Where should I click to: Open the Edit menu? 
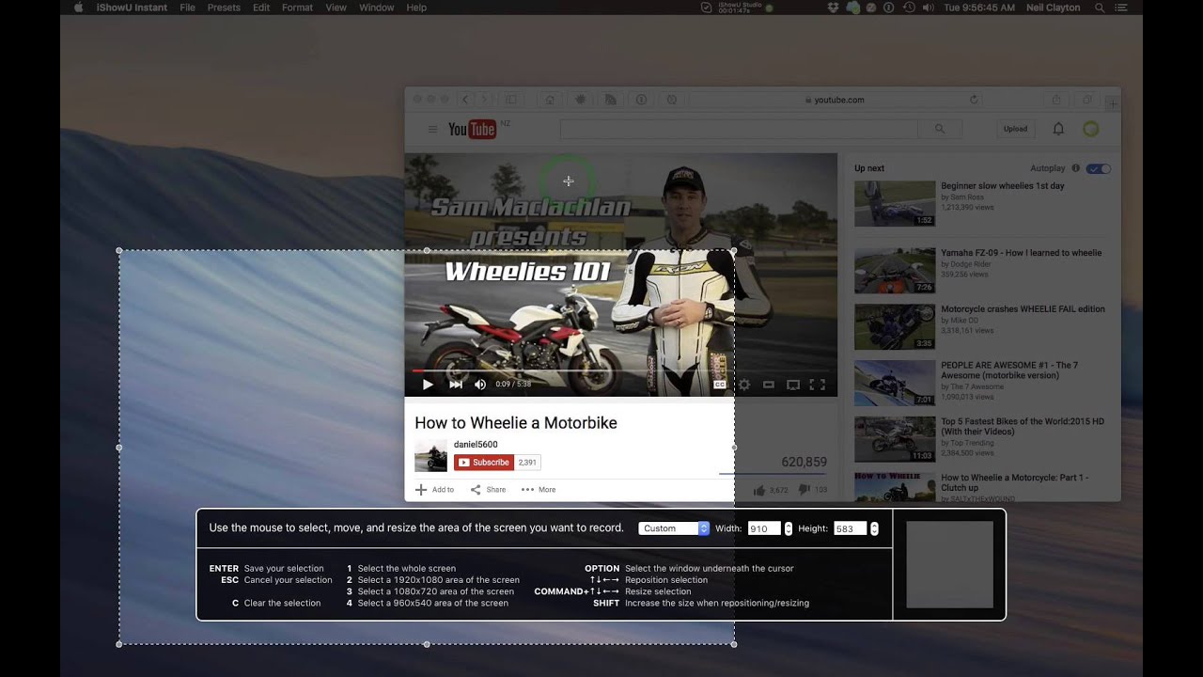coord(261,8)
